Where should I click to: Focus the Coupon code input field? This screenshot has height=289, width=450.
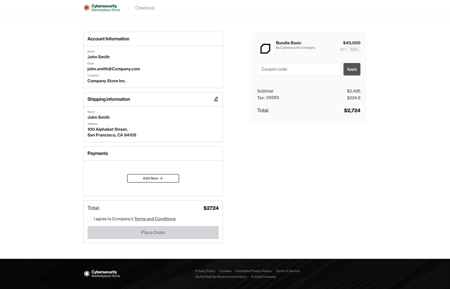click(x=299, y=69)
